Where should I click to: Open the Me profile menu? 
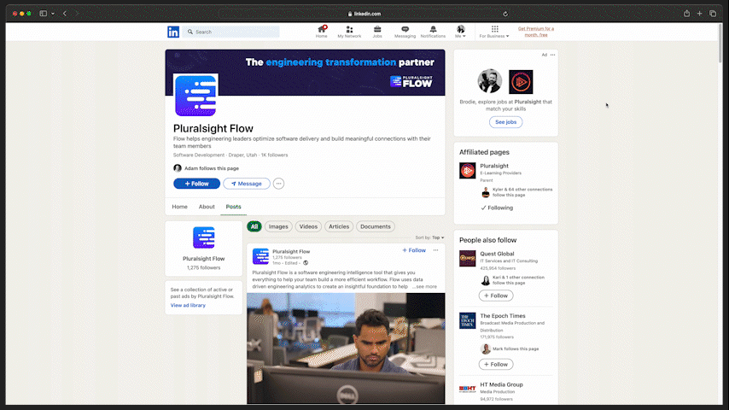pyautogui.click(x=460, y=32)
